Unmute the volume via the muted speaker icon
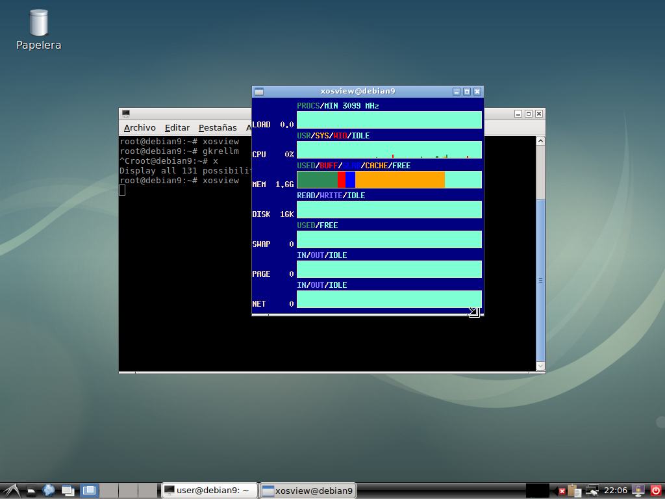Viewport: 665px width, 499px height. point(560,491)
